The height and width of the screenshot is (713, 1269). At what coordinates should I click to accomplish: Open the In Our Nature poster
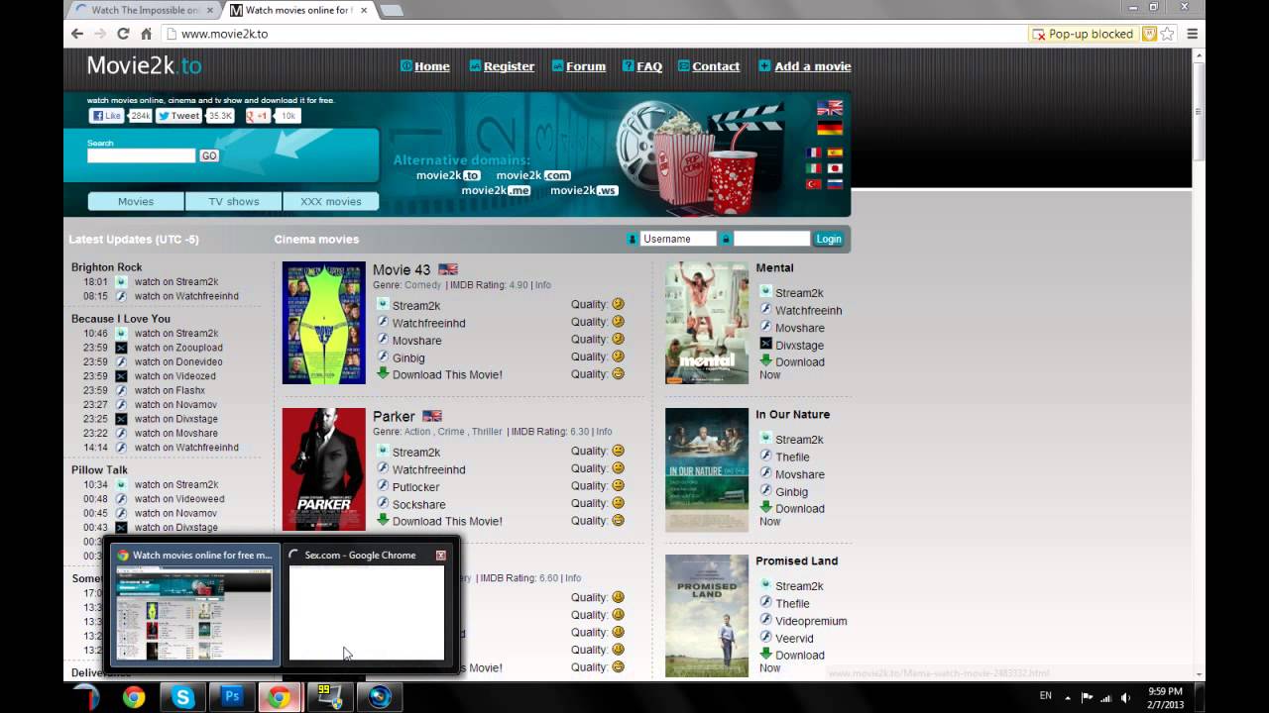point(707,469)
